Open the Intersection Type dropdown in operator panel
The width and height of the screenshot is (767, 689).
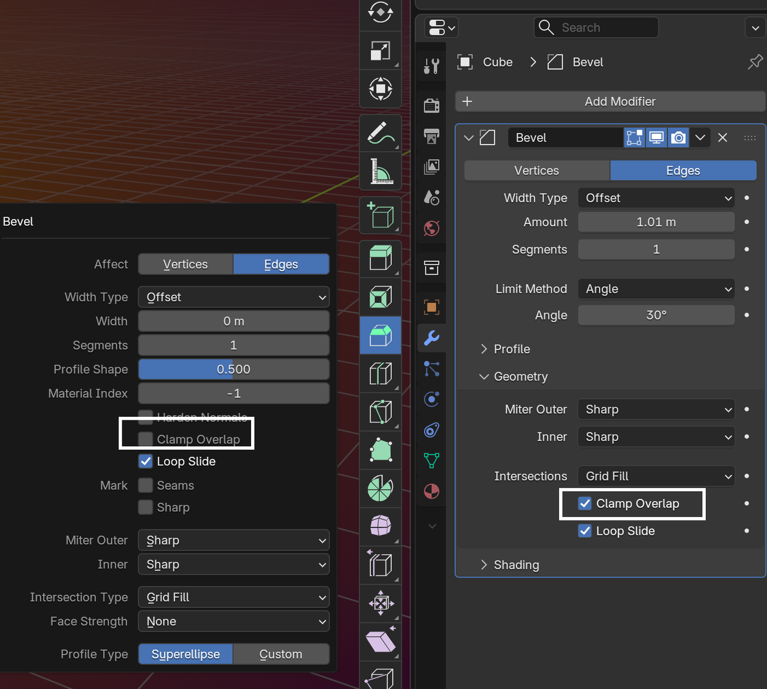tap(234, 597)
